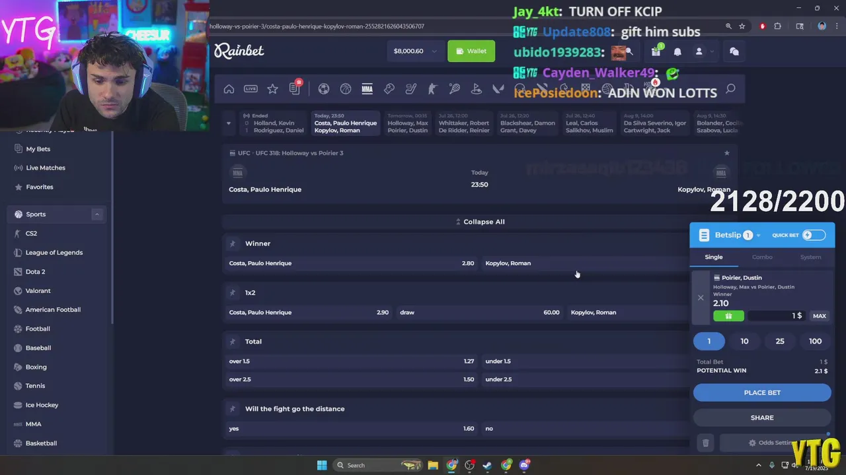
Task: Select the Valorant sport icon
Action: 498,89
